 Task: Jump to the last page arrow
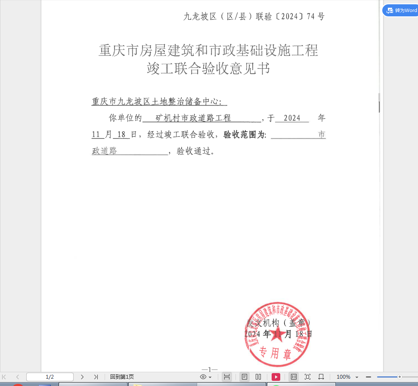tap(96, 377)
